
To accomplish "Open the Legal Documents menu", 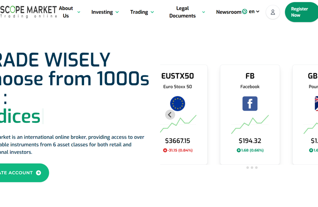I will point(182,12).
